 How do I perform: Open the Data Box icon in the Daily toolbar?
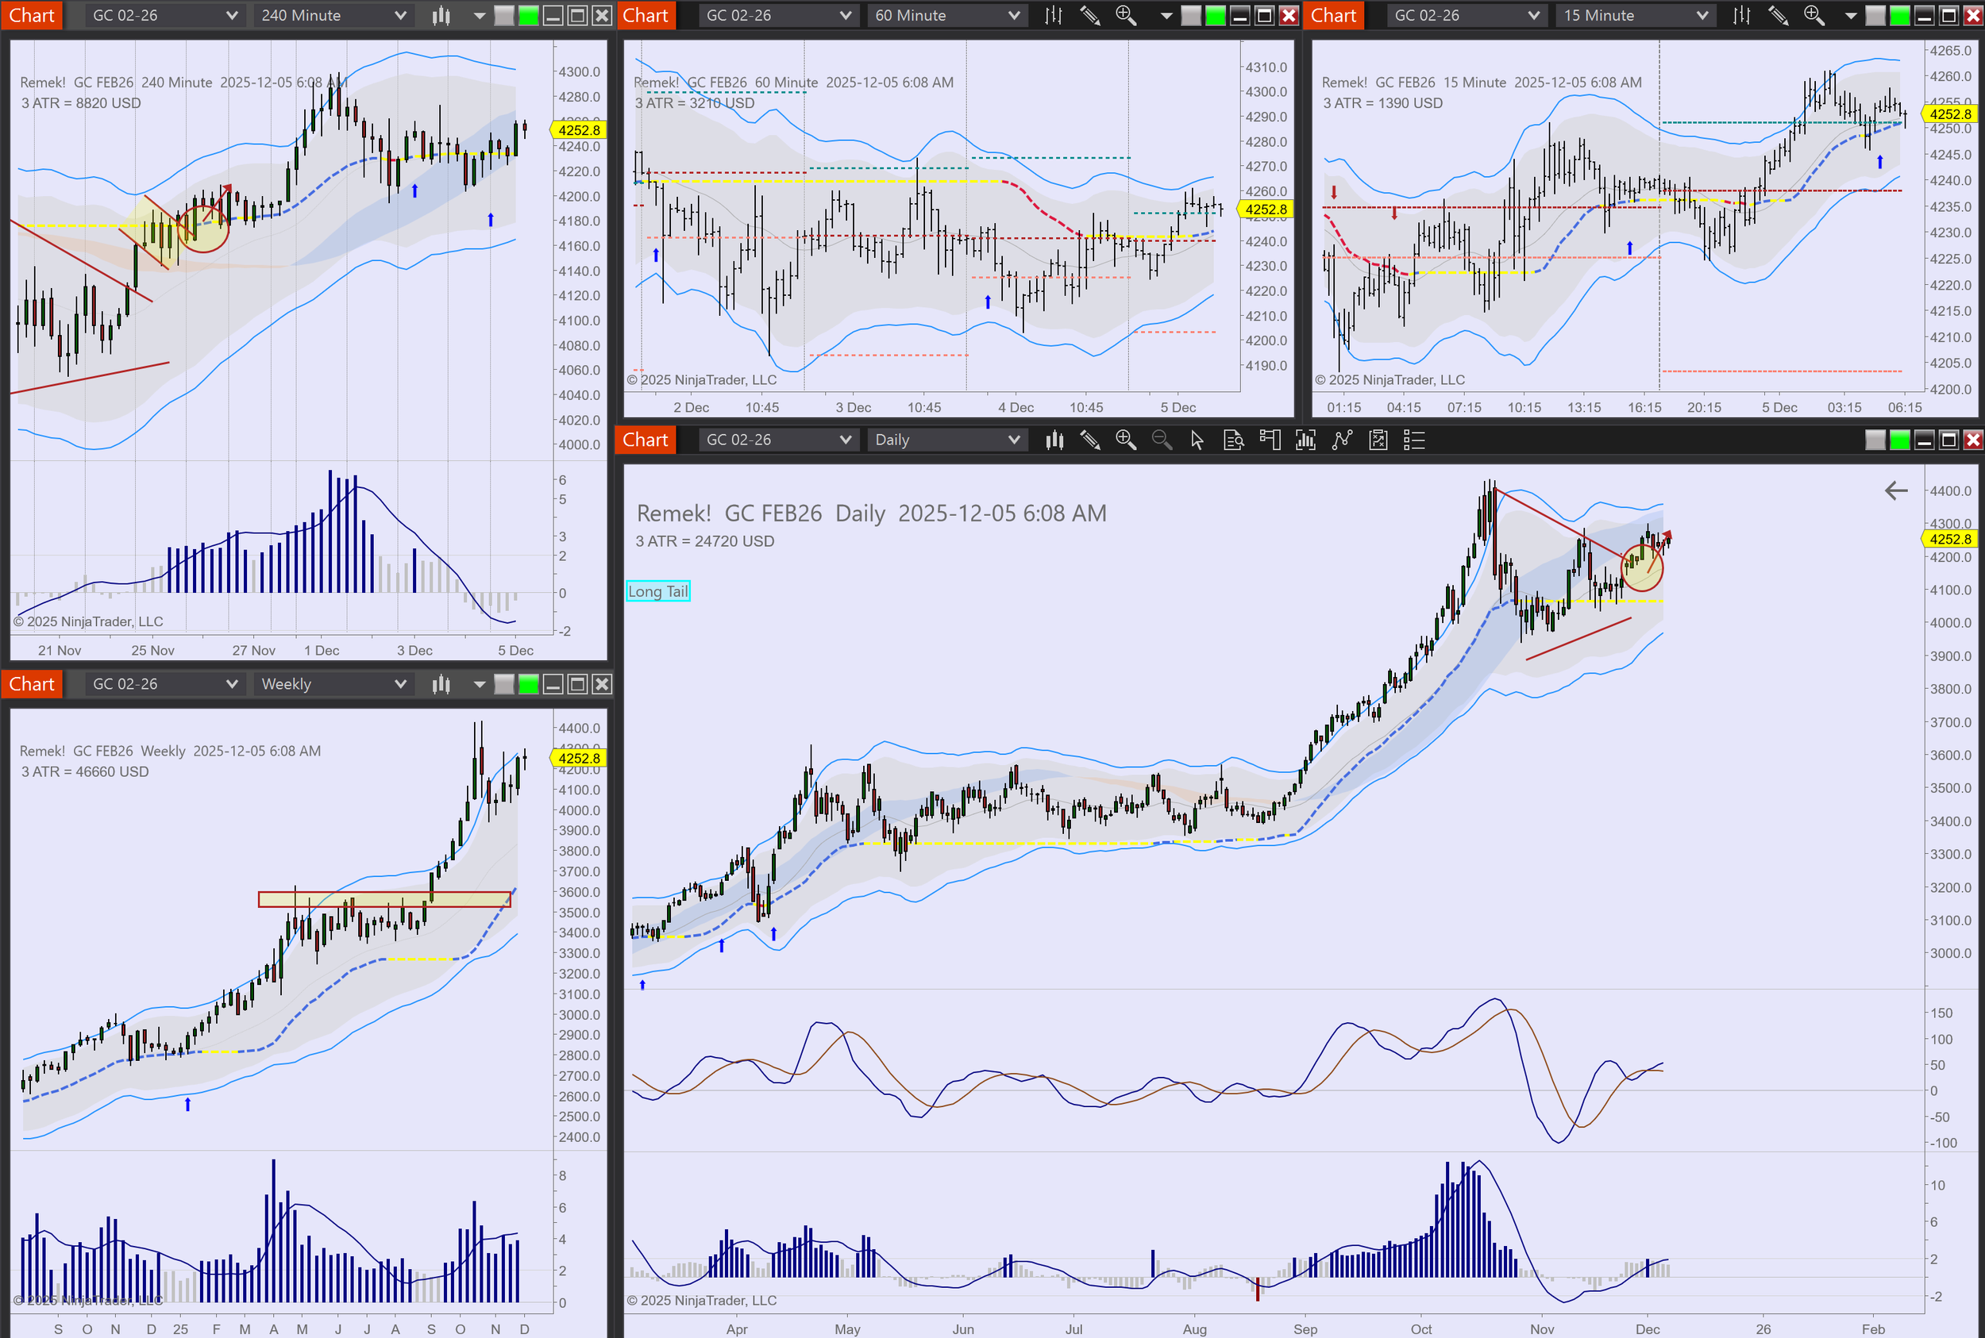pyautogui.click(x=1233, y=440)
